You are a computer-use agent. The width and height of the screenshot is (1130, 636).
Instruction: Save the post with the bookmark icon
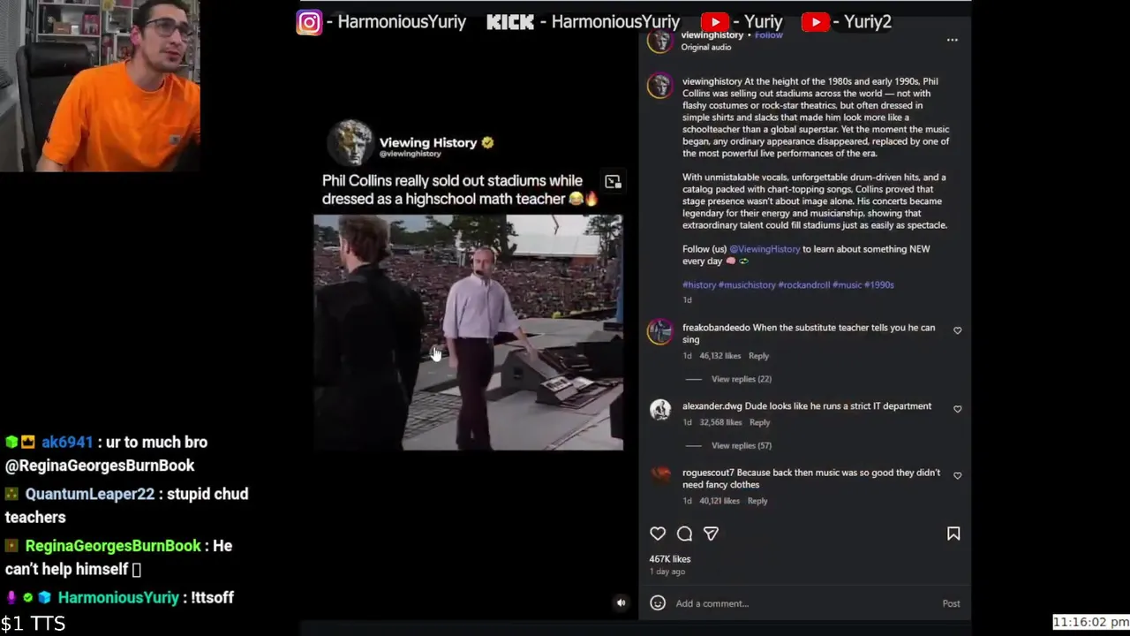tap(953, 534)
